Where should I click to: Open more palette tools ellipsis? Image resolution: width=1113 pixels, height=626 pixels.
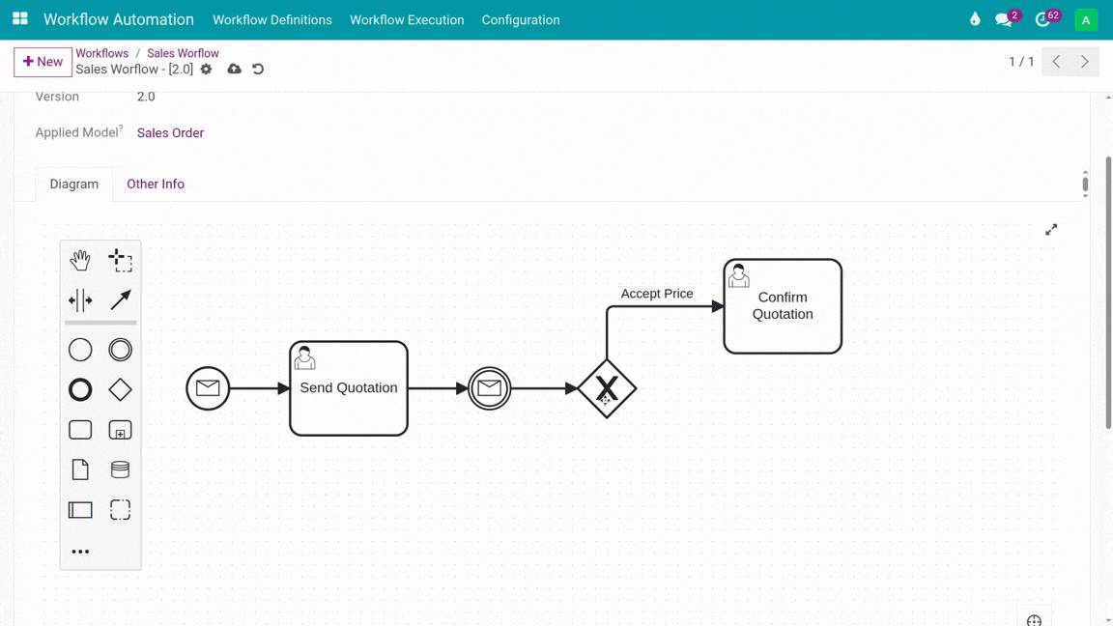point(80,552)
